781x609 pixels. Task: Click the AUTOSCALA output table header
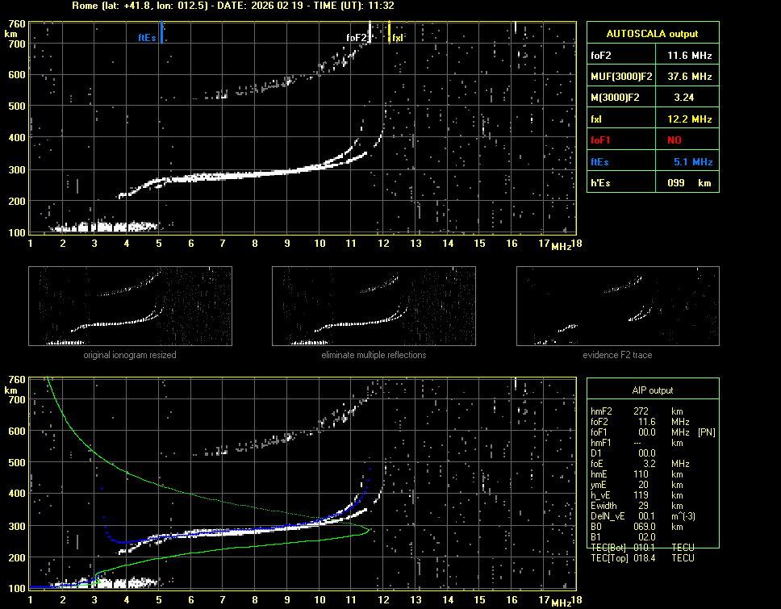click(x=652, y=34)
